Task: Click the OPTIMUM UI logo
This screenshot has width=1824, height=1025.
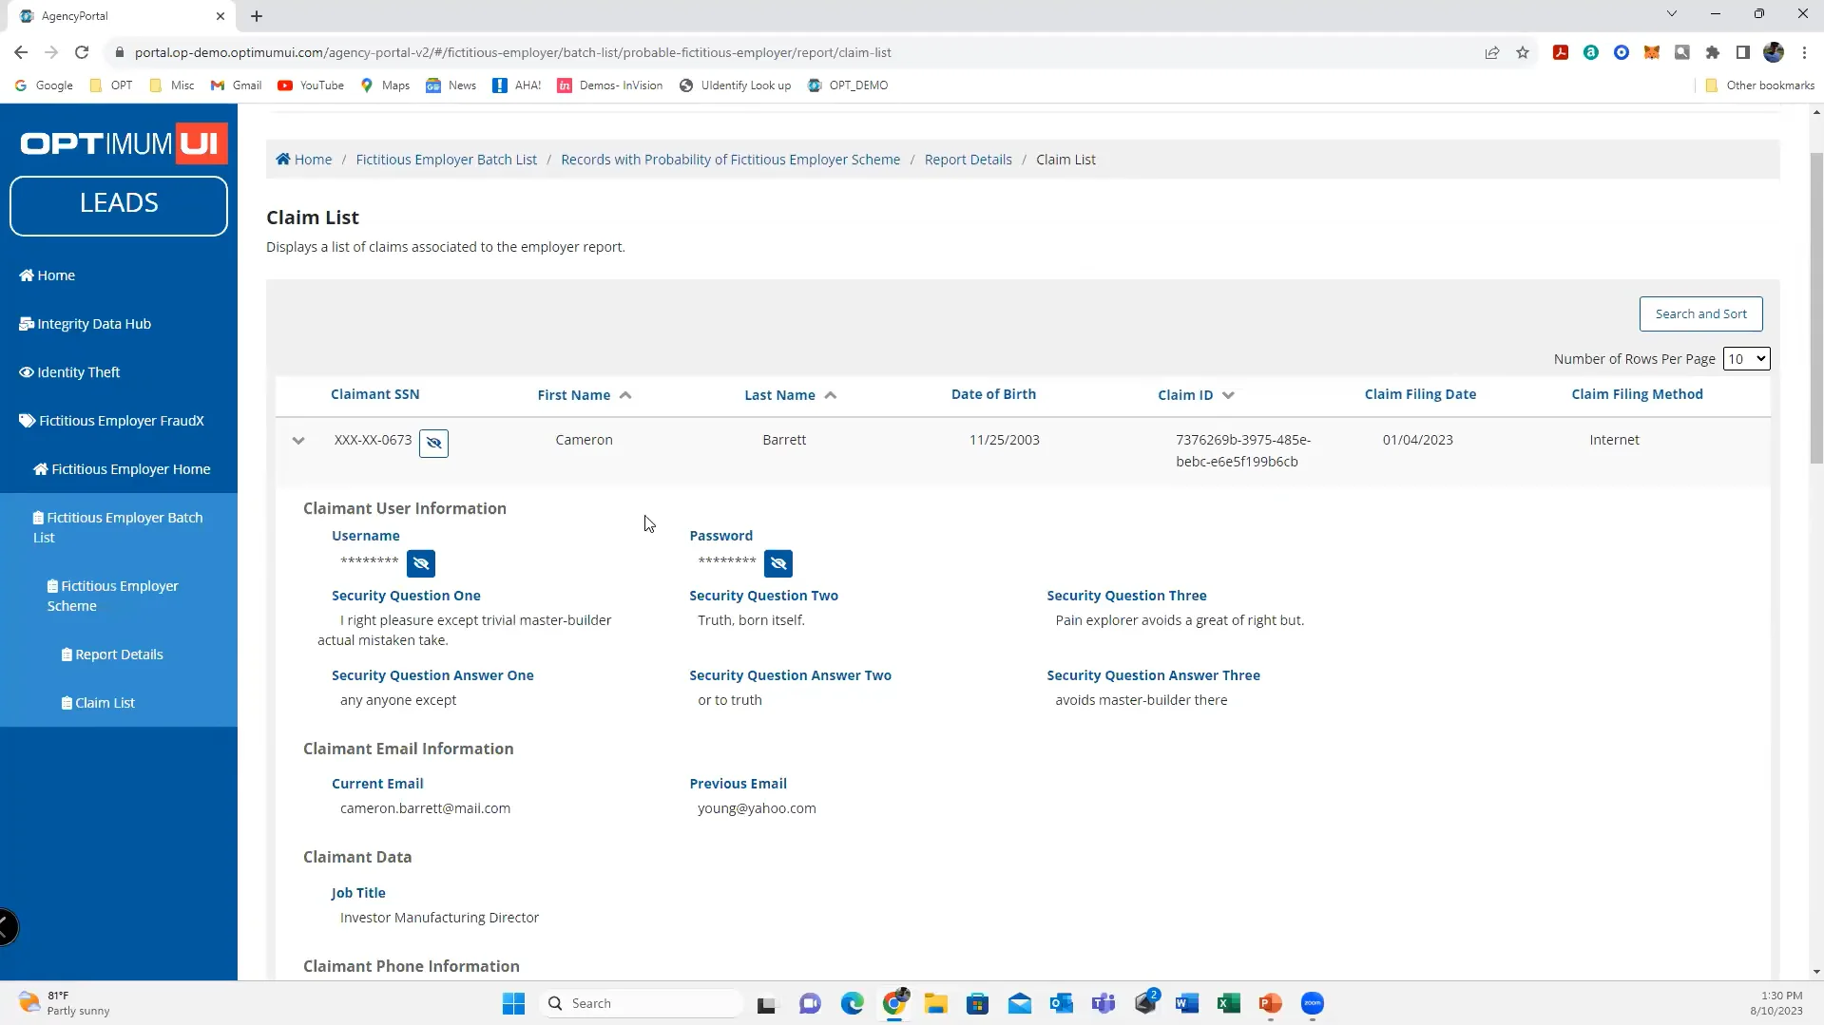Action: (124, 143)
